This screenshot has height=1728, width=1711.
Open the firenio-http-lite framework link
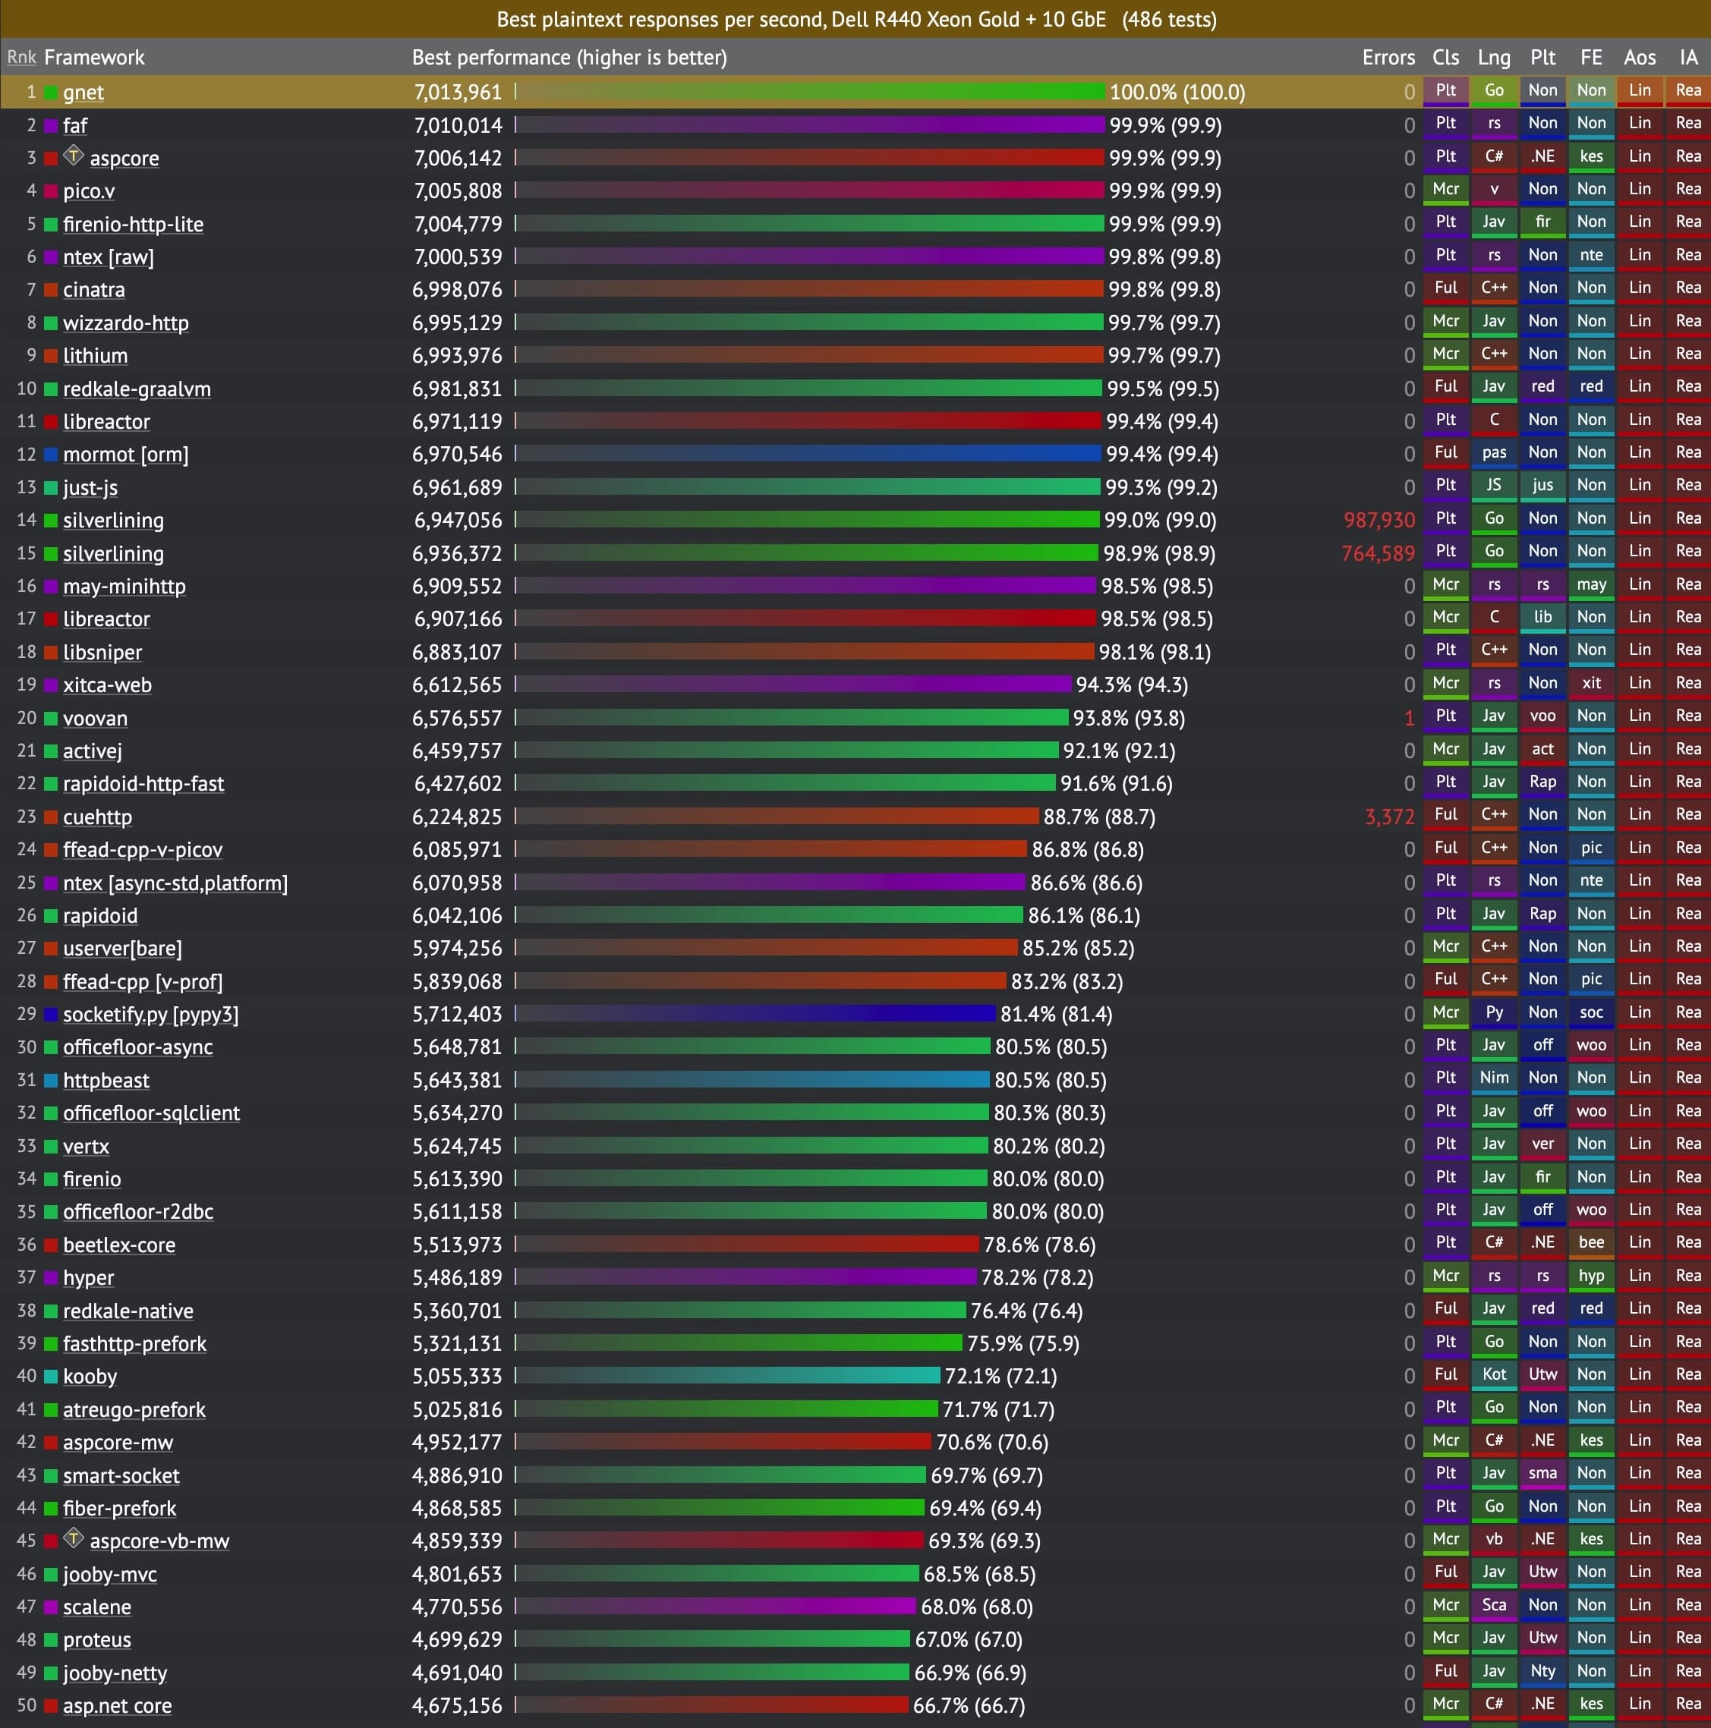pyautogui.click(x=132, y=225)
